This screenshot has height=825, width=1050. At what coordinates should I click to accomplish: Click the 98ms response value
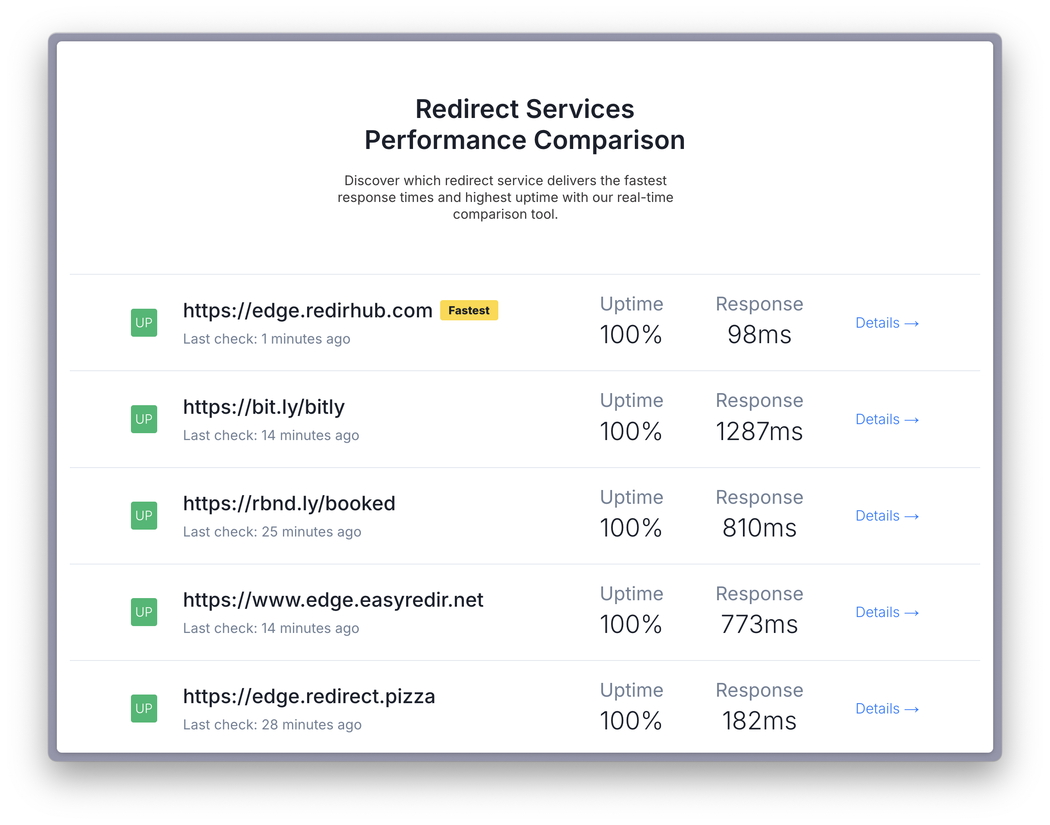click(759, 334)
